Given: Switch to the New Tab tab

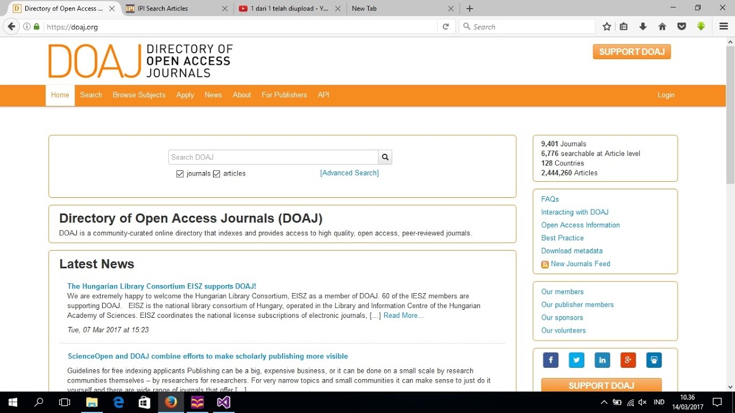Looking at the screenshot, I should 402,9.
